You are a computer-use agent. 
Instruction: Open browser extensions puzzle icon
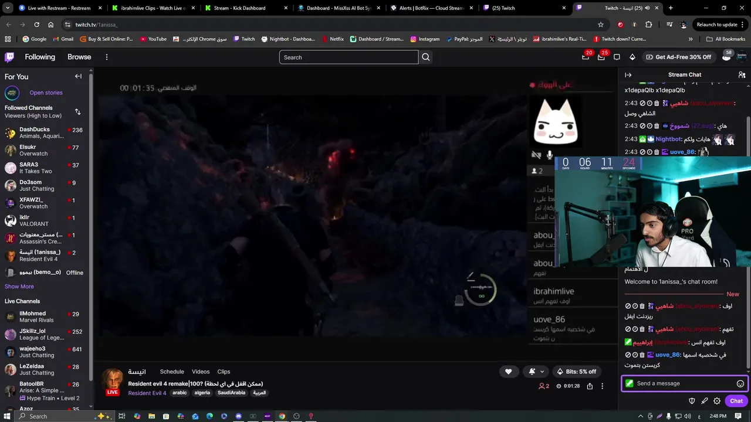pyautogui.click(x=648, y=25)
